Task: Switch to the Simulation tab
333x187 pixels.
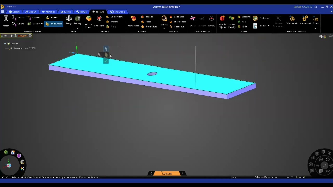Action: pos(117,12)
